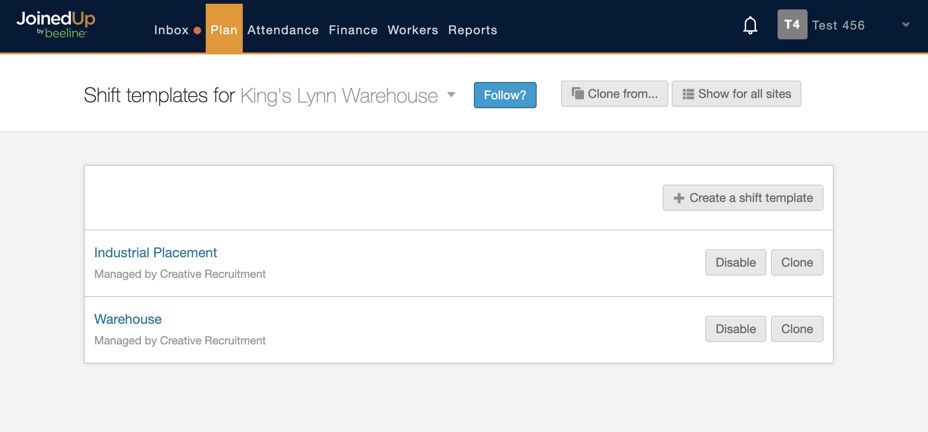
Task: Open the Inbox menu
Action: 171,30
